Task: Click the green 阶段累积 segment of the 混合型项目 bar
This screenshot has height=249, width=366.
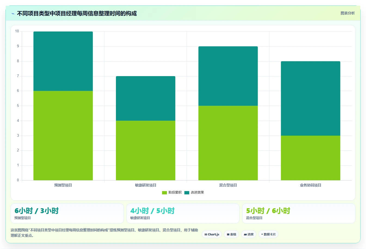Action: tap(228, 143)
